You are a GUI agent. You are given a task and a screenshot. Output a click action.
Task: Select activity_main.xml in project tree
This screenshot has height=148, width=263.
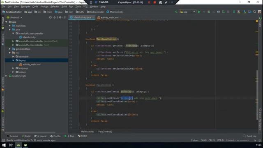pos(30,64)
